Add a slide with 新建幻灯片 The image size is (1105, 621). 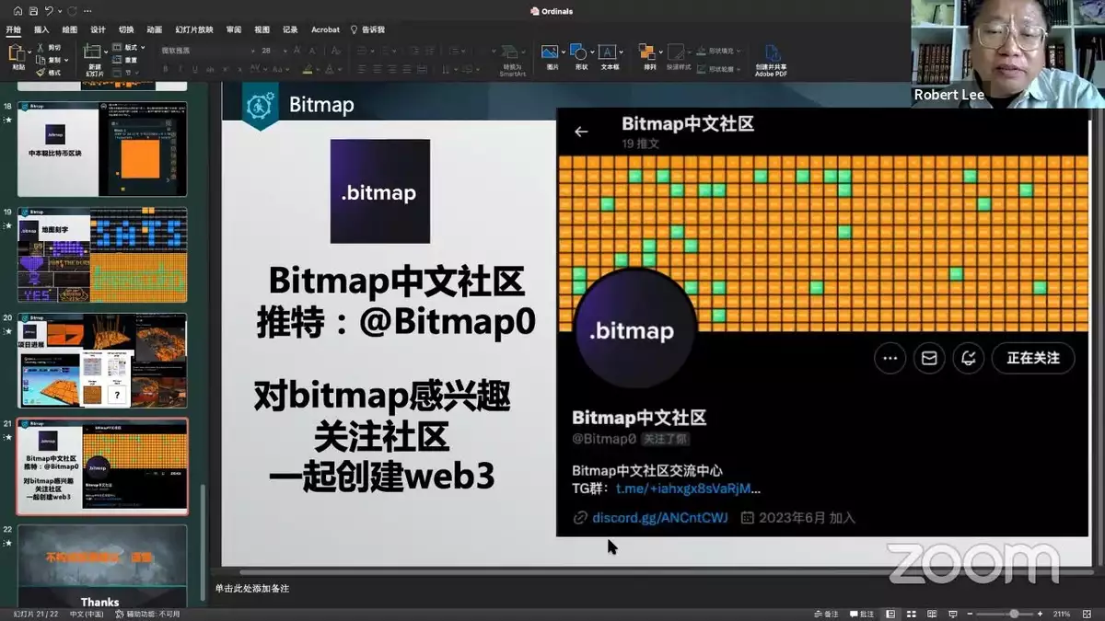pyautogui.click(x=92, y=52)
